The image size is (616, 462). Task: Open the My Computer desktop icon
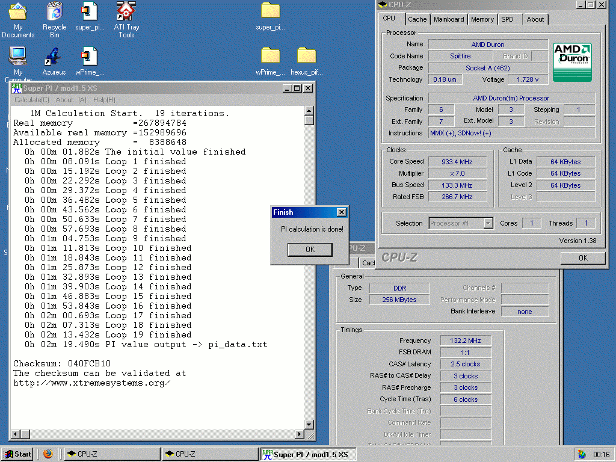coord(18,64)
